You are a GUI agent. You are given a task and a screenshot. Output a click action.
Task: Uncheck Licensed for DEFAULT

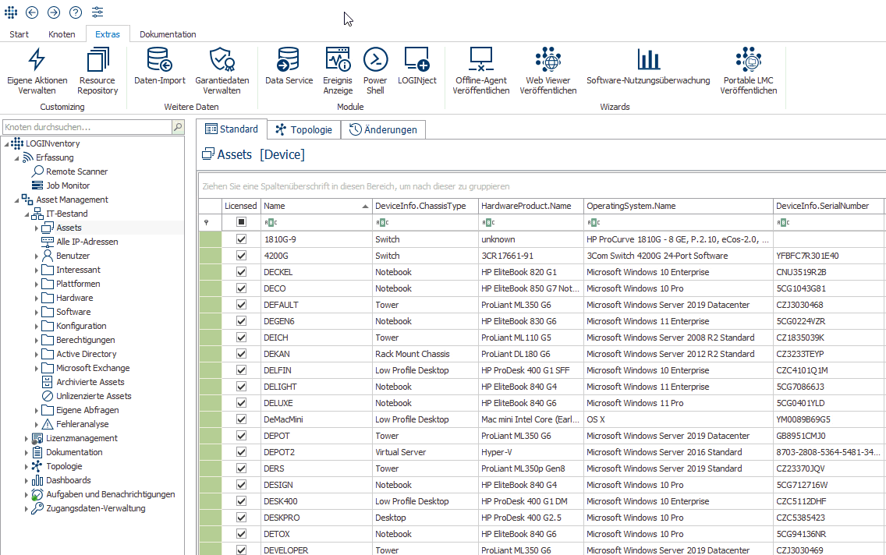tap(241, 305)
